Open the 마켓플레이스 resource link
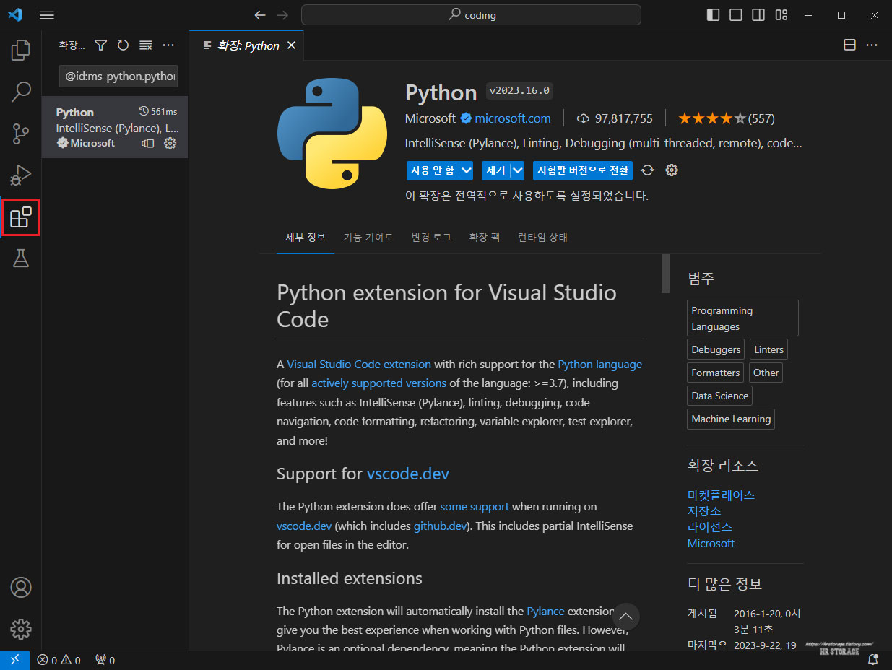Screen dimensions: 892x670 click(x=721, y=495)
